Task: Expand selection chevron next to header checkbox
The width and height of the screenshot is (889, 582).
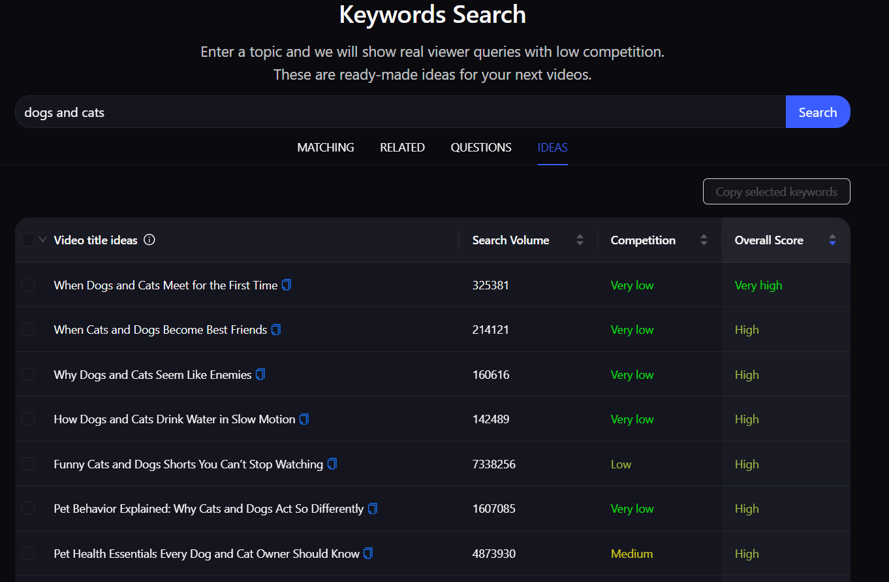Action: (x=43, y=240)
